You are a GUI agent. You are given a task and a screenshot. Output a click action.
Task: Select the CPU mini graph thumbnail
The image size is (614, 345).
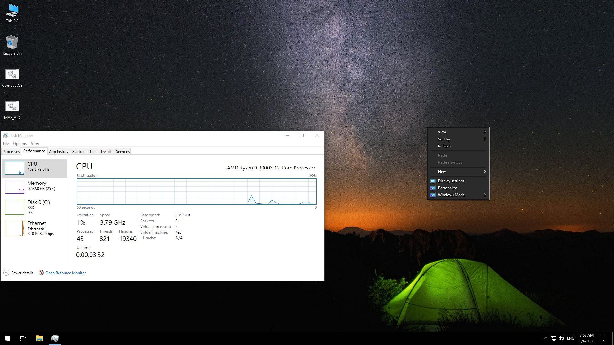(x=15, y=168)
